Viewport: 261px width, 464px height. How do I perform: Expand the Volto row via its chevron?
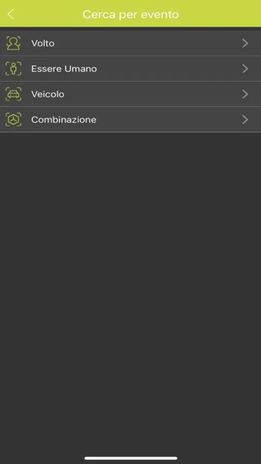(245, 43)
